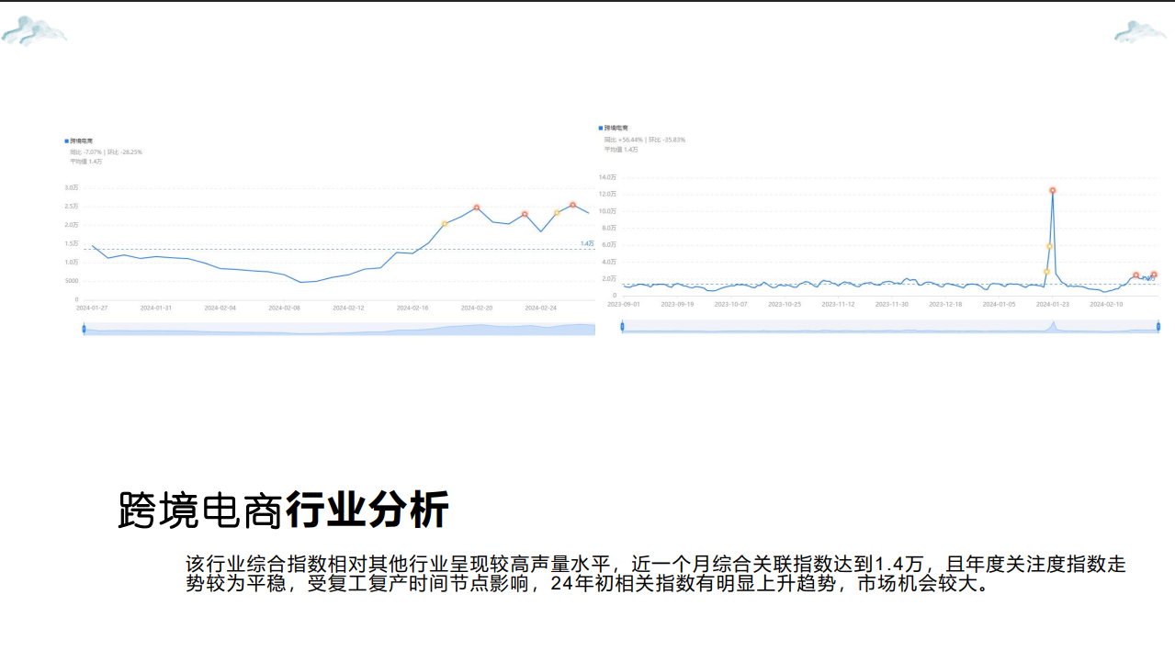The width and height of the screenshot is (1175, 662).
Task: Toggle 跨境电商 legend square in right chart
Action: (601, 129)
